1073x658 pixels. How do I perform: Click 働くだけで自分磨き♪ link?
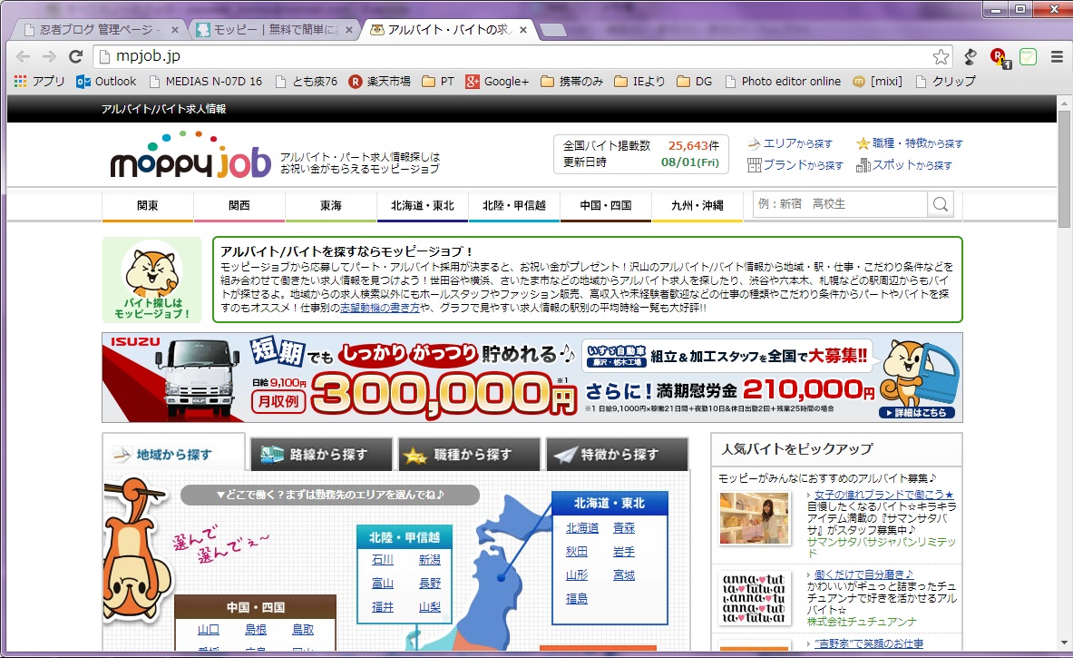864,575
